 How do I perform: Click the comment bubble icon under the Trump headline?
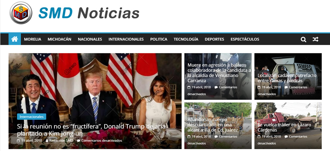click(79, 140)
